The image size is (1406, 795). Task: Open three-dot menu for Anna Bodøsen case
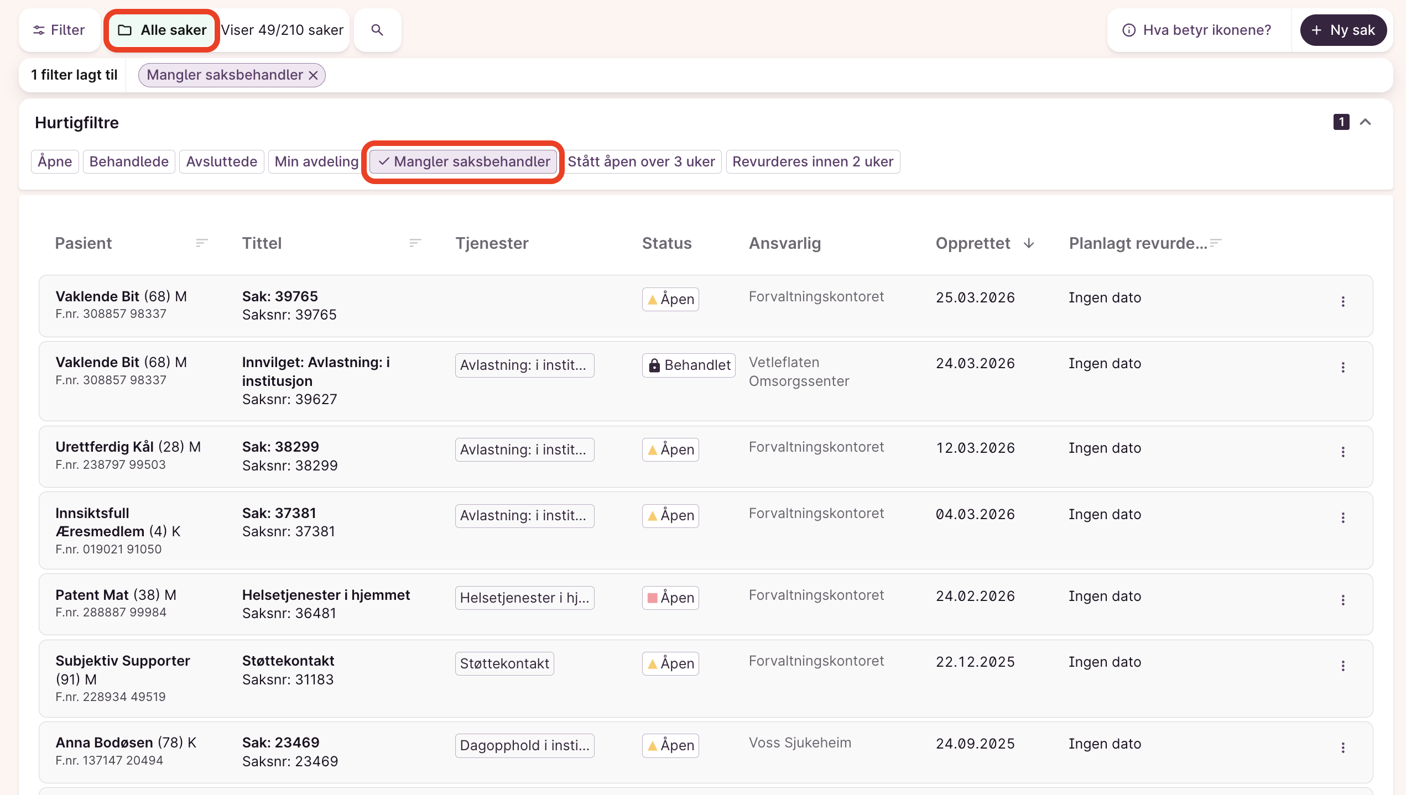[1342, 747]
